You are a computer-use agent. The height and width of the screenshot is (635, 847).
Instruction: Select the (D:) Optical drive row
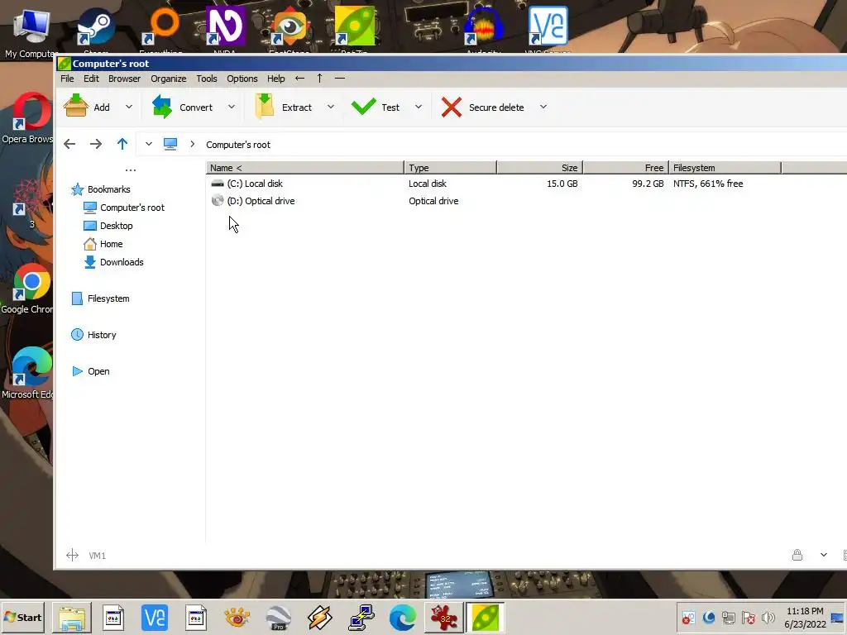pos(525,201)
